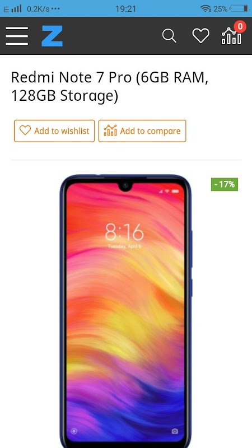Open the search magnifier icon
This screenshot has width=252, height=448.
click(x=169, y=36)
